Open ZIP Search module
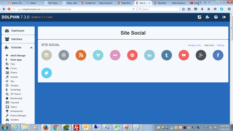This screenshot has height=131, width=233. (16, 94)
